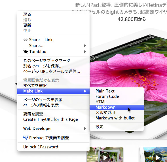Select すべてを選択

point(53,86)
